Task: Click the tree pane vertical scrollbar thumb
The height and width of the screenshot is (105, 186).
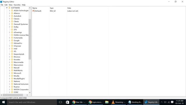Action: [30, 39]
